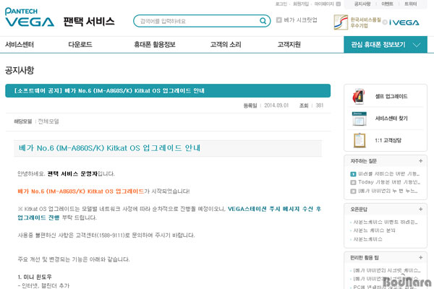
Task: Click the article heading 베가 No.6 Kitkat OS
Action: (x=109, y=148)
